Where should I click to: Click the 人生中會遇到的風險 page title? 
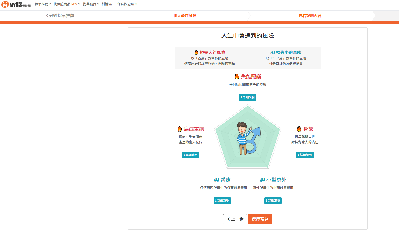248,36
